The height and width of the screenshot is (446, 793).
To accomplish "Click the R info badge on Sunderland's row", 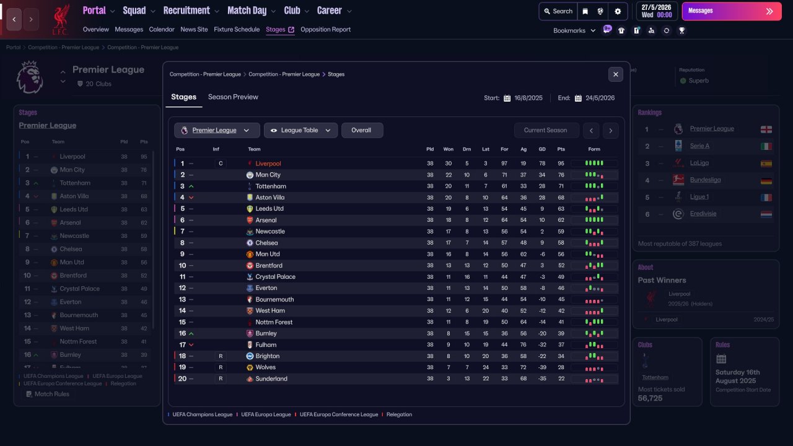I will [220, 378].
